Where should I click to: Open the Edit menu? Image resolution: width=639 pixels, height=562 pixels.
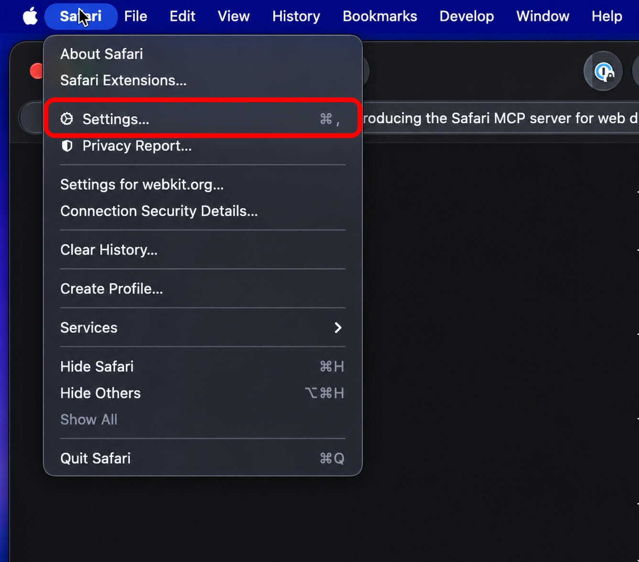[x=183, y=16]
